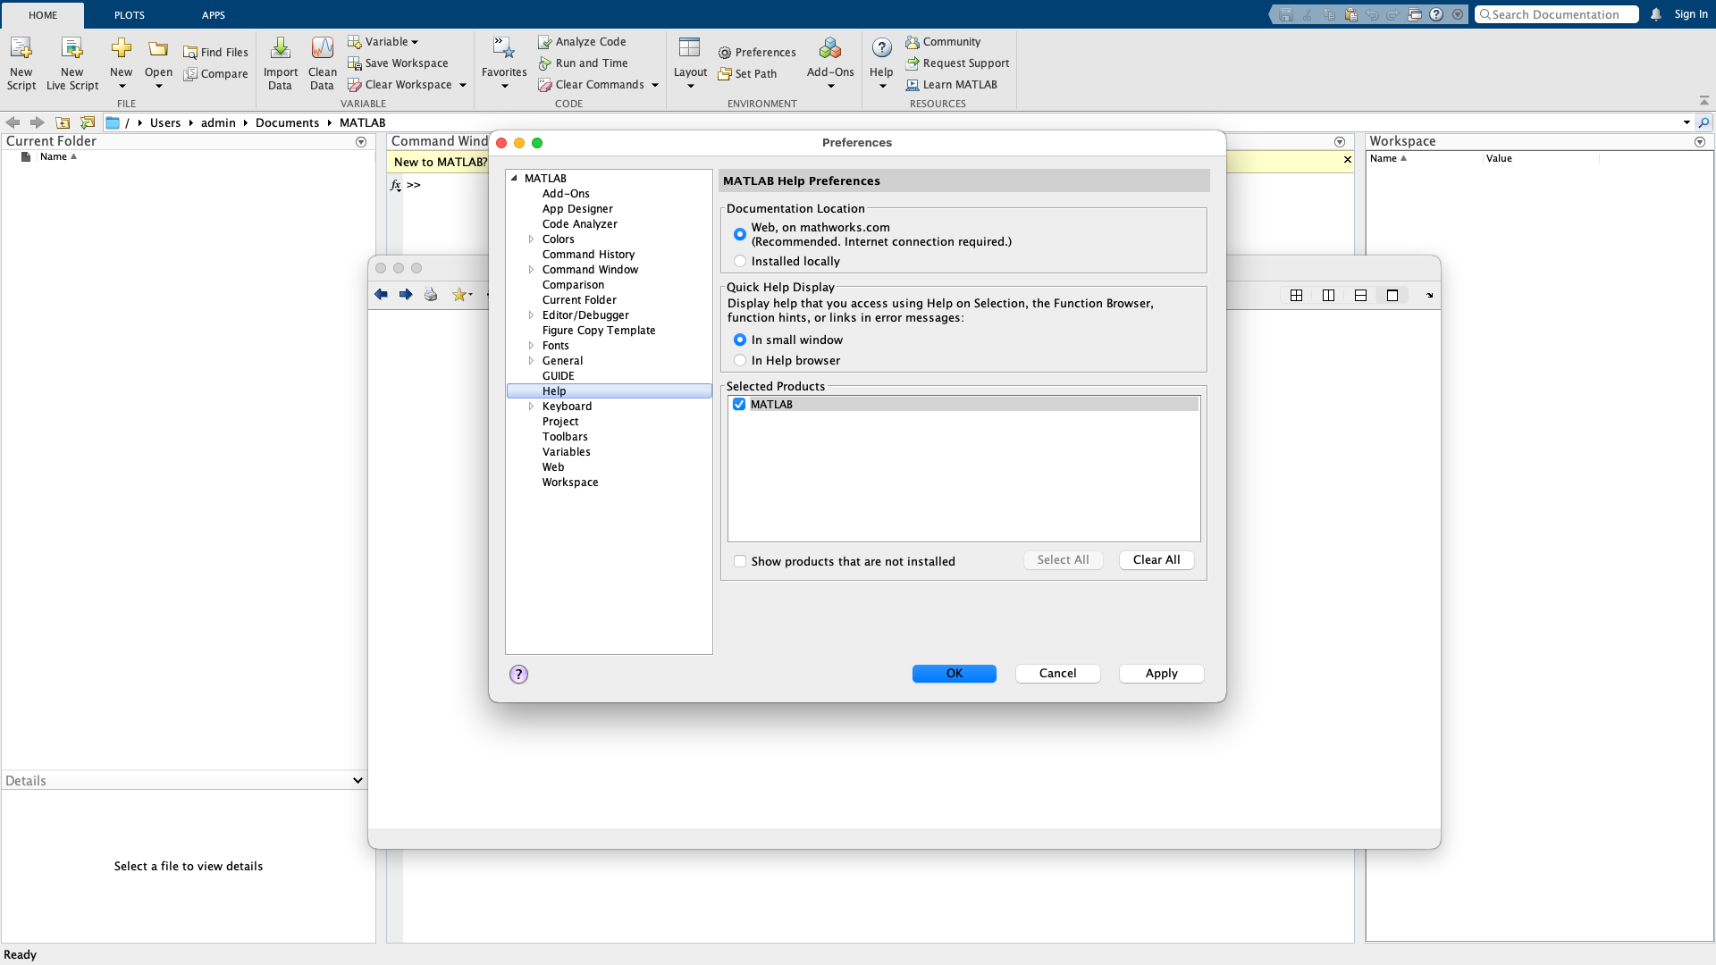Select Installed locally radio button
Screen dimensions: 1716x965
pos(740,262)
